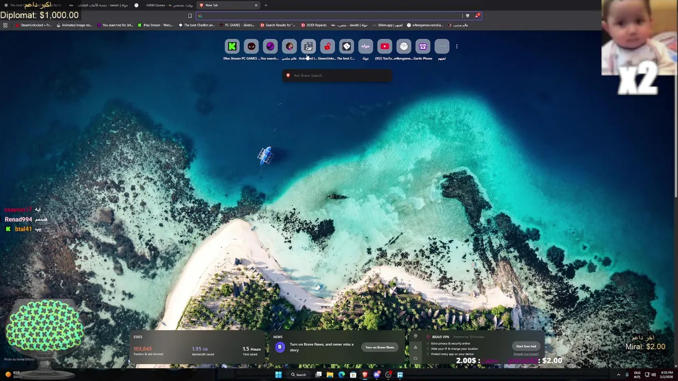The width and height of the screenshot is (678, 381).
Task: Open the INas Stream top site tile
Action: (x=232, y=47)
